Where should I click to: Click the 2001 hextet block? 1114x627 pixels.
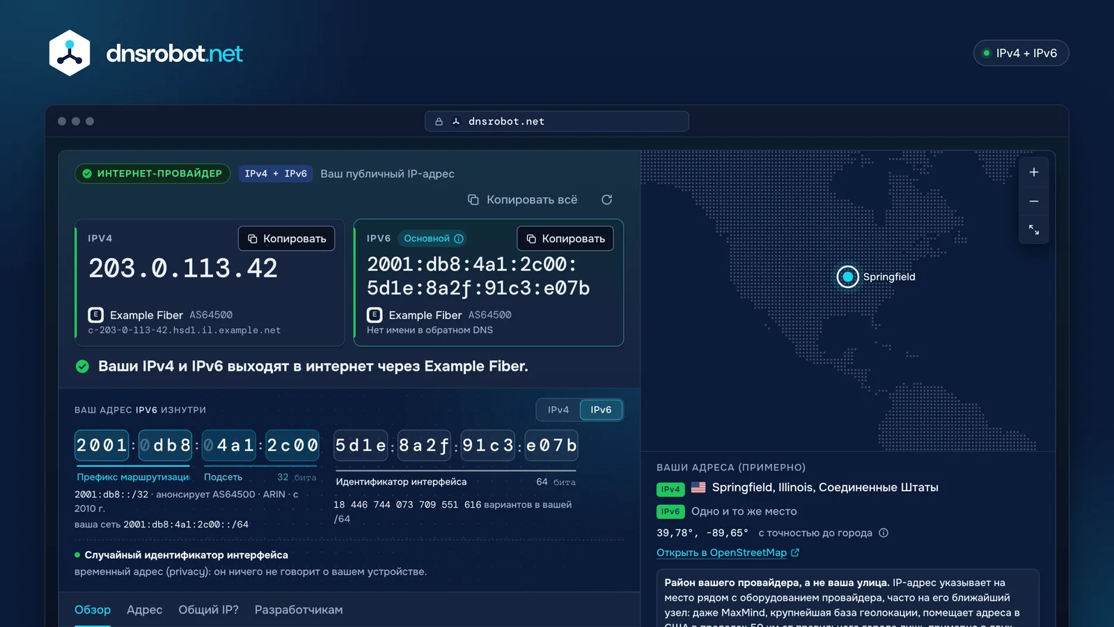click(x=102, y=445)
